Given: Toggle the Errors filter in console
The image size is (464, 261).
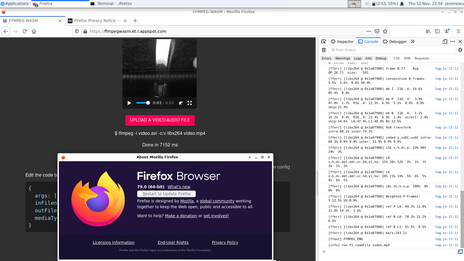Looking at the screenshot, I should (x=326, y=58).
